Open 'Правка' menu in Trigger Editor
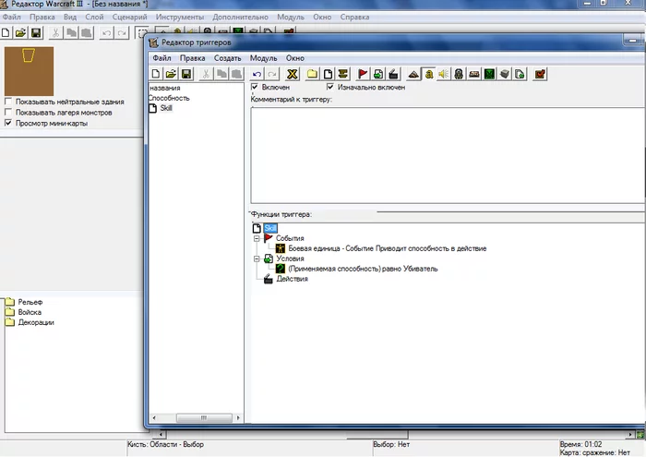 192,58
